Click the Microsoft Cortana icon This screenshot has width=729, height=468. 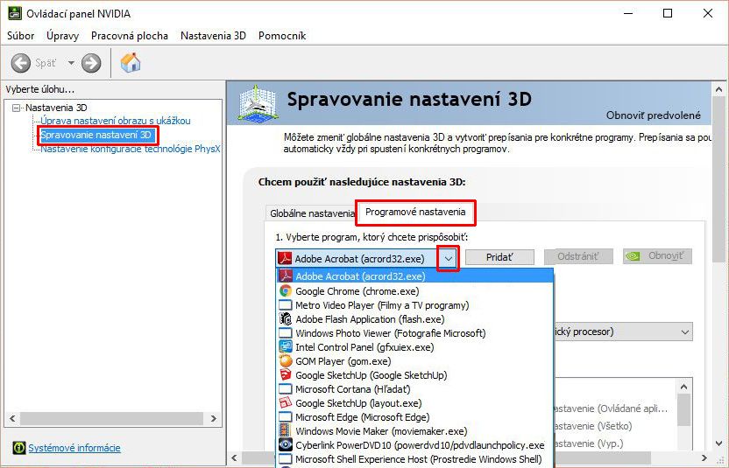286,389
